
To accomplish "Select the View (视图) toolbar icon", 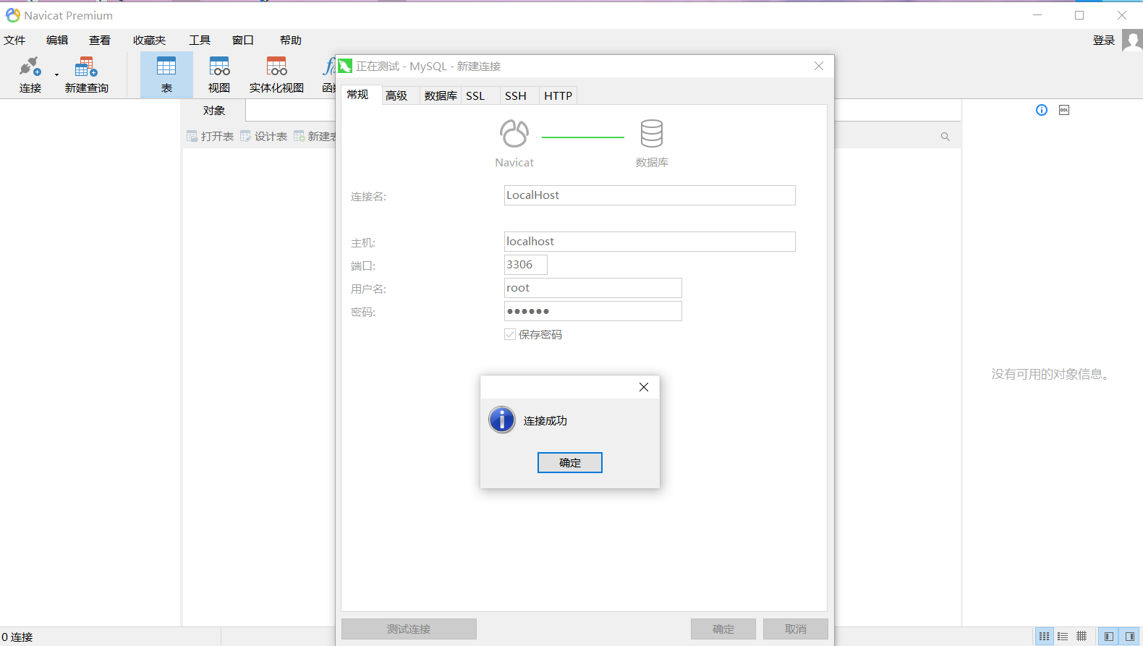I will pyautogui.click(x=219, y=75).
